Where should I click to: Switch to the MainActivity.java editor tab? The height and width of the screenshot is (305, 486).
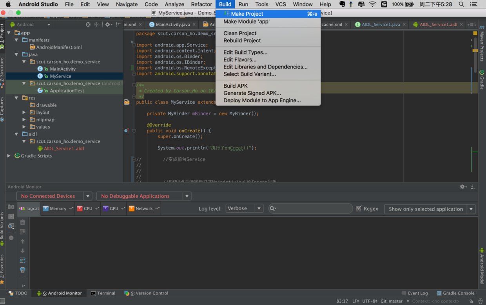coord(172,24)
